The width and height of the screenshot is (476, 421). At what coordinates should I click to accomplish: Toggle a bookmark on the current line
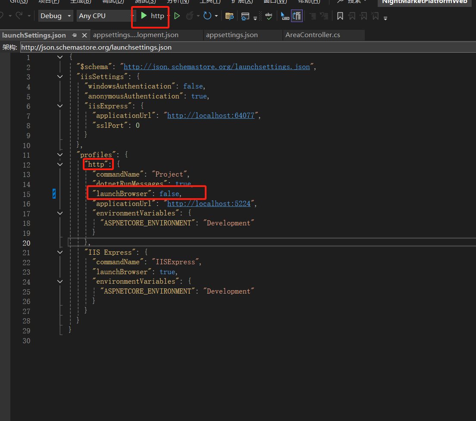[x=340, y=16]
